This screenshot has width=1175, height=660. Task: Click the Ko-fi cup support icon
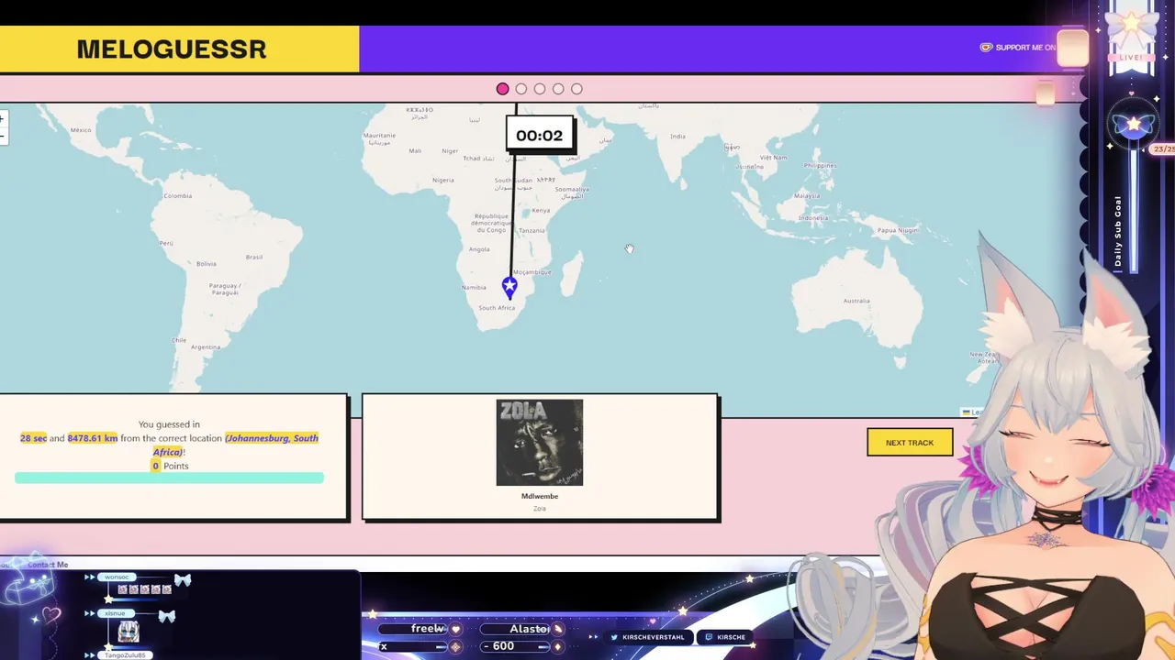coord(986,48)
